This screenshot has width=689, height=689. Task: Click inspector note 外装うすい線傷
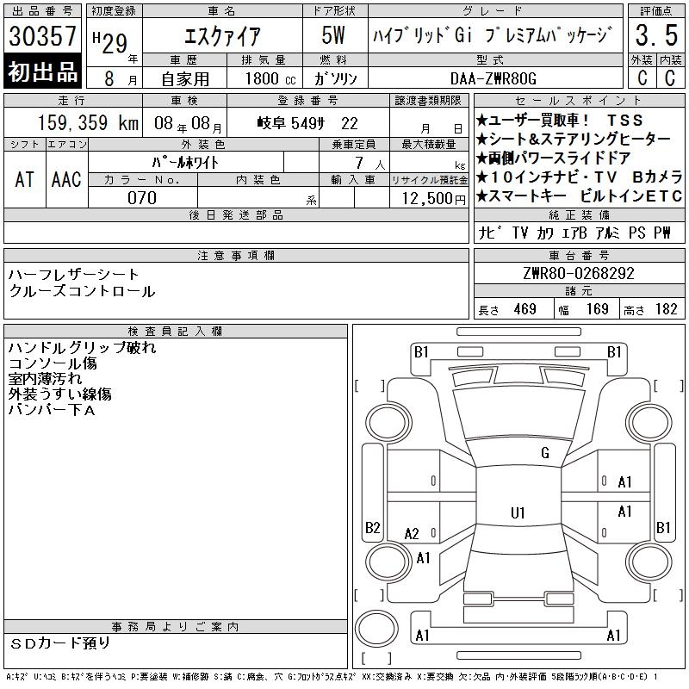(x=59, y=394)
